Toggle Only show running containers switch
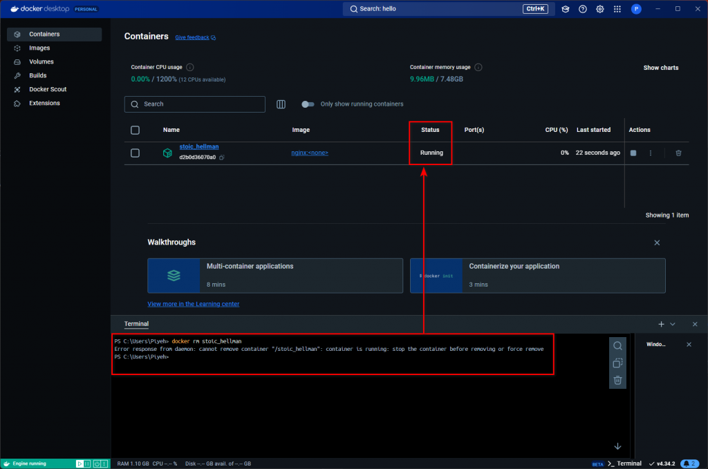 (x=308, y=104)
